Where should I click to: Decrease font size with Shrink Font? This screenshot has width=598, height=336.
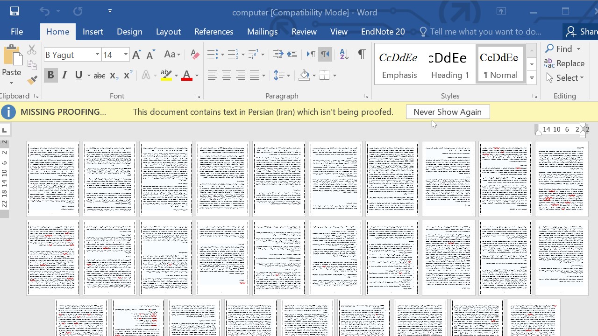[150, 55]
